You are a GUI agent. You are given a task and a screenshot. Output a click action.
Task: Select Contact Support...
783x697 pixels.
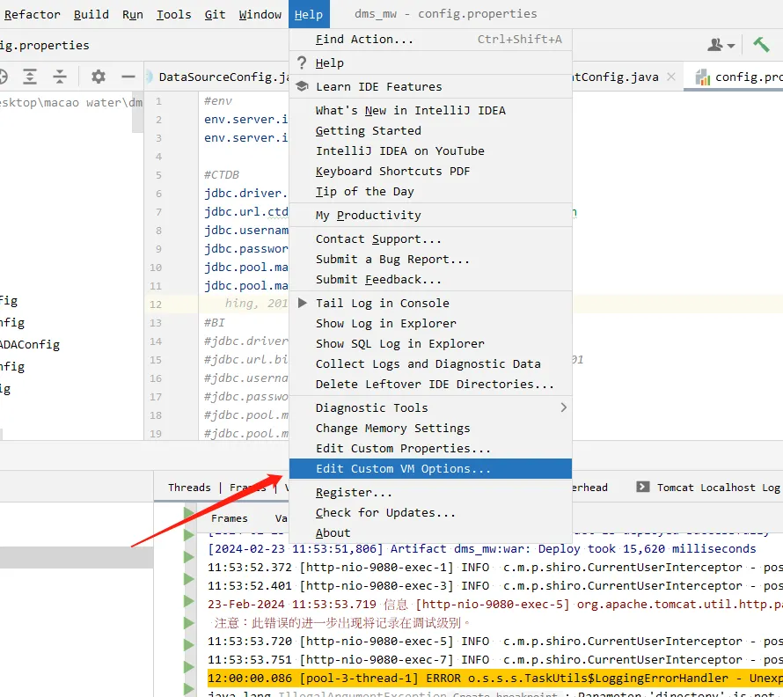[x=430, y=238]
